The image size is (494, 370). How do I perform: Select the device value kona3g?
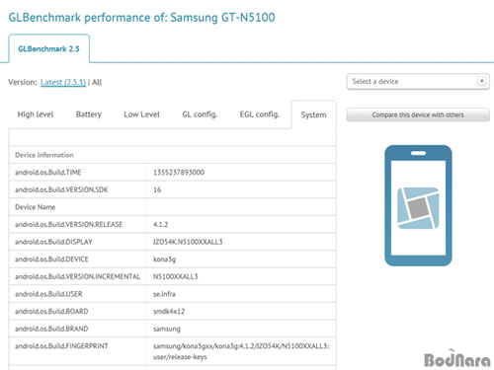click(x=164, y=259)
